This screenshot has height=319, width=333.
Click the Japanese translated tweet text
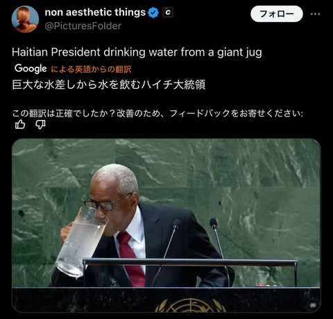109,85
